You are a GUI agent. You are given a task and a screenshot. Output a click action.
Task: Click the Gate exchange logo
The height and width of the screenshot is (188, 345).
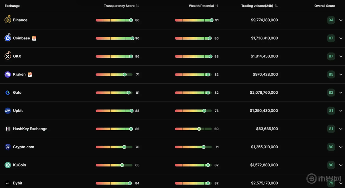[8, 93]
